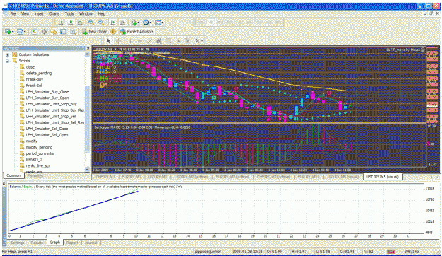
Task: Switch to Navigator Favorites tab
Action: pyautogui.click(x=35, y=175)
